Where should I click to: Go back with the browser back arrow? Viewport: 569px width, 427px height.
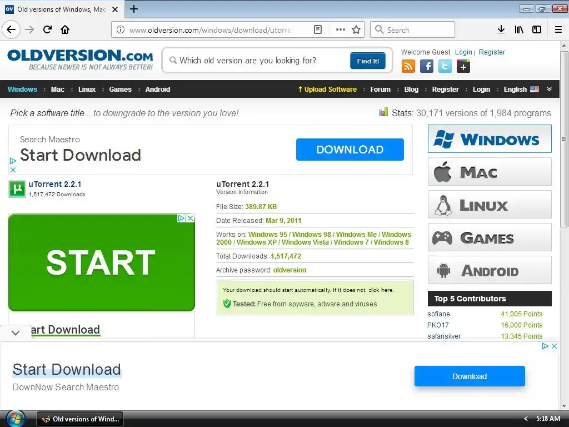click(11, 29)
